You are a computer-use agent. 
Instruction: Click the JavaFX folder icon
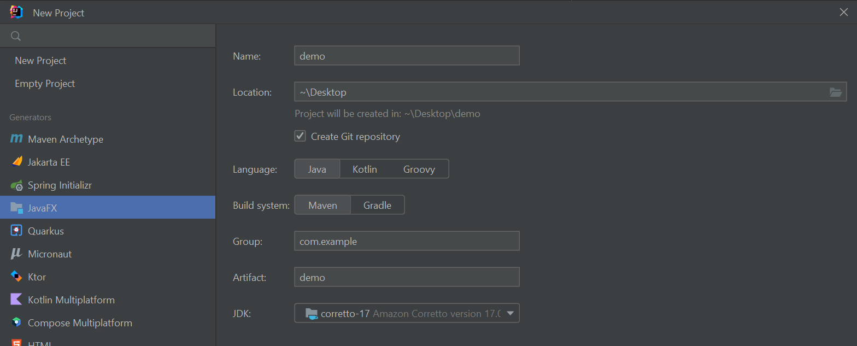pos(17,208)
